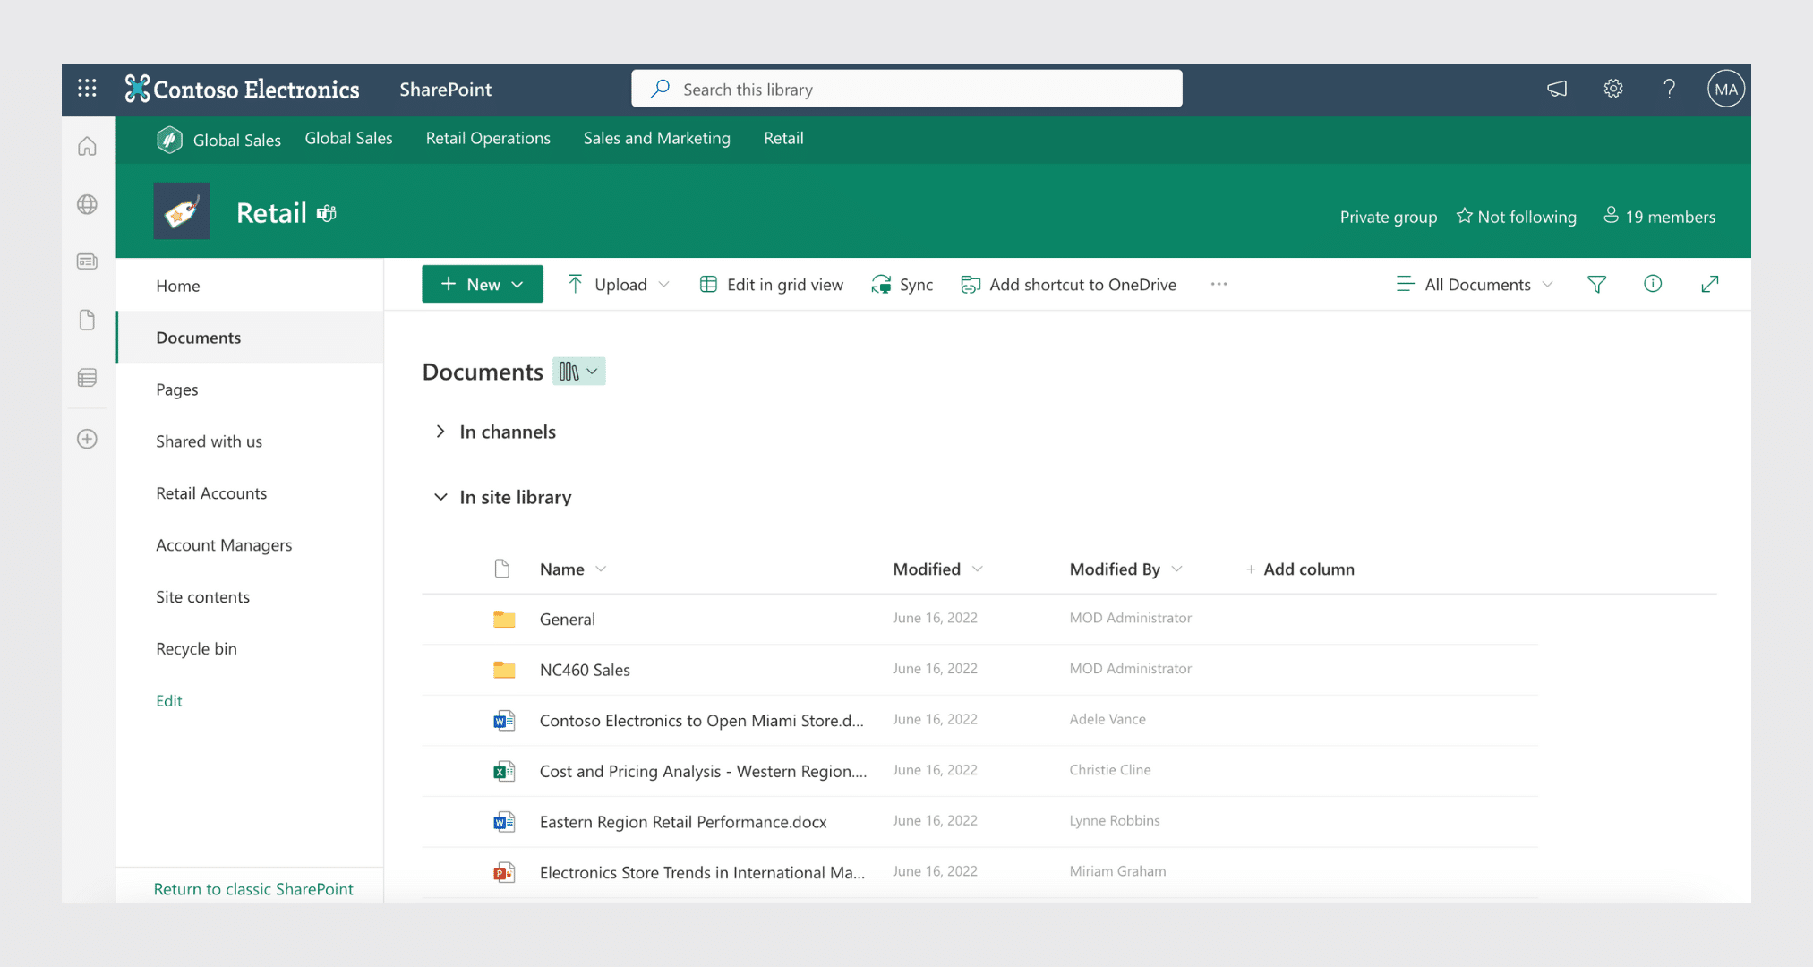The width and height of the screenshot is (1813, 967).
Task: Expand the In channels section
Action: point(440,431)
